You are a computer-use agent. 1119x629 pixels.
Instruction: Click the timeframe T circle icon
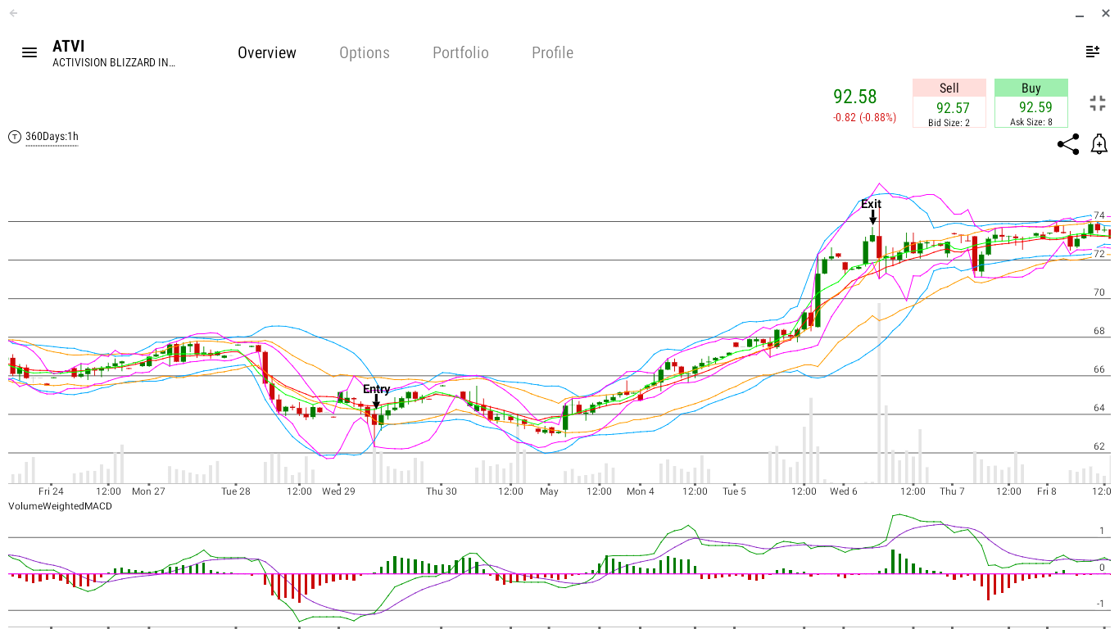(15, 137)
